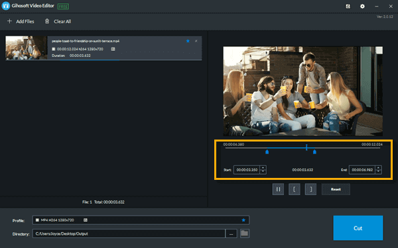Click the Gihosoft logo icon
Viewport: 398px width, 248px height.
pos(6,6)
